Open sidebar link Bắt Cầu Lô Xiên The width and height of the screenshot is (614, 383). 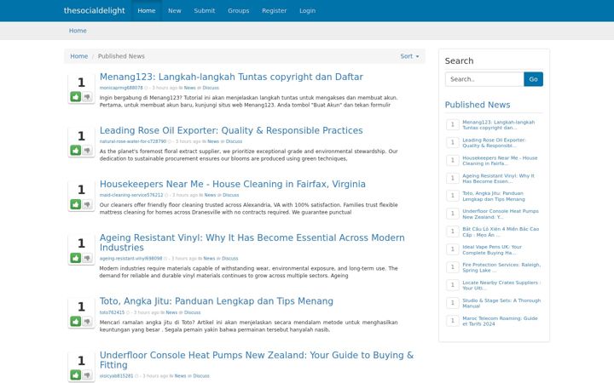pyautogui.click(x=501, y=232)
